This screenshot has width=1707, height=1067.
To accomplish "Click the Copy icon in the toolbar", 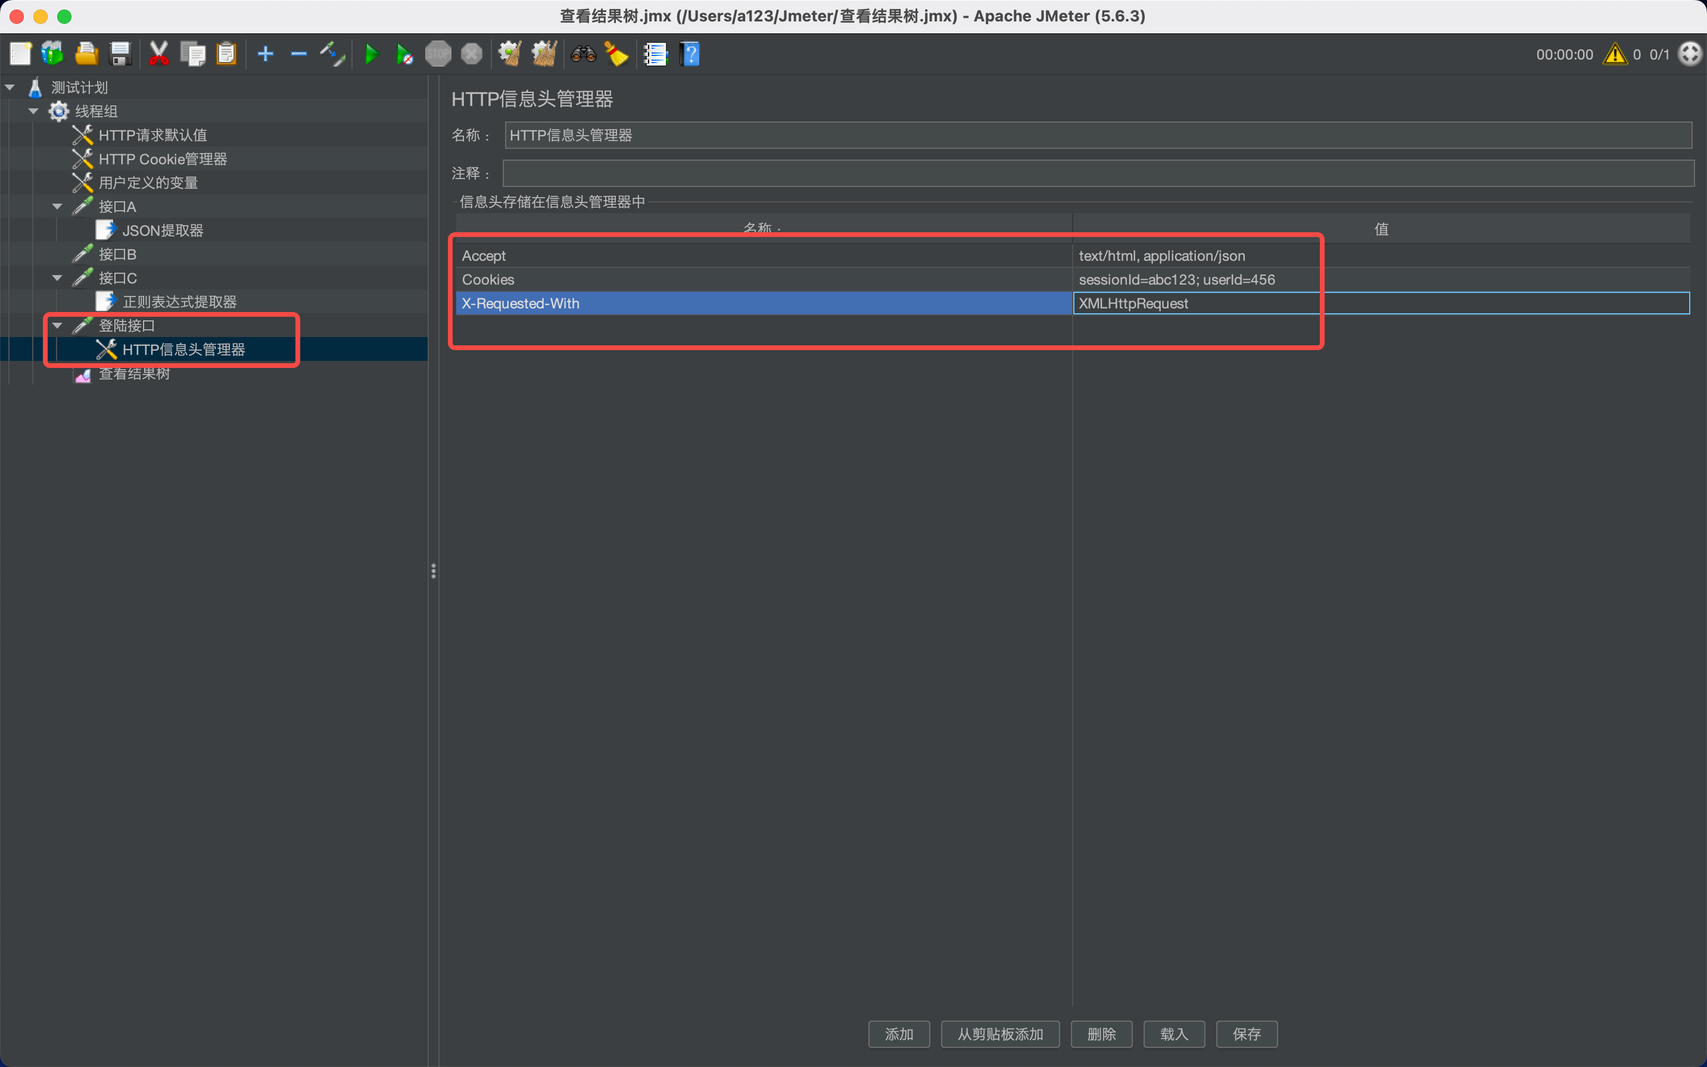I will coord(193,54).
